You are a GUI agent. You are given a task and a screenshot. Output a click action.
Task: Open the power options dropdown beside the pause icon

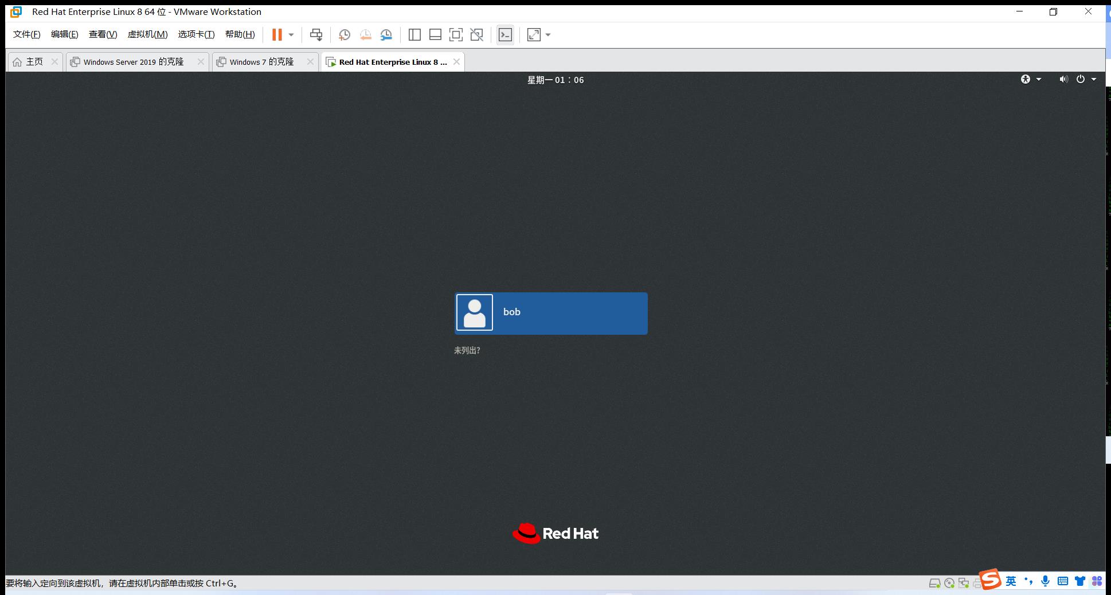click(291, 35)
